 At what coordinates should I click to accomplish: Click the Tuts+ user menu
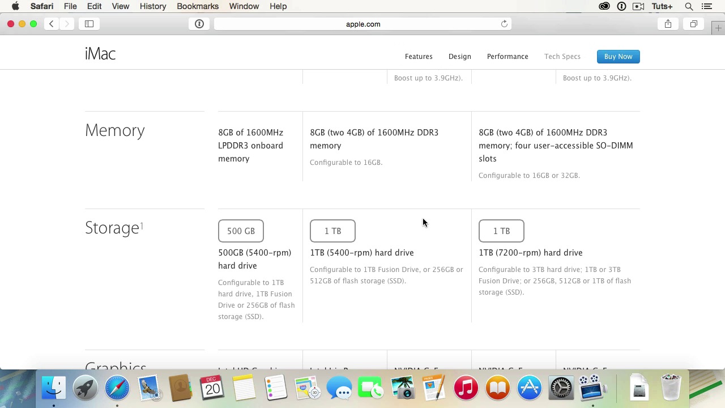point(662,6)
